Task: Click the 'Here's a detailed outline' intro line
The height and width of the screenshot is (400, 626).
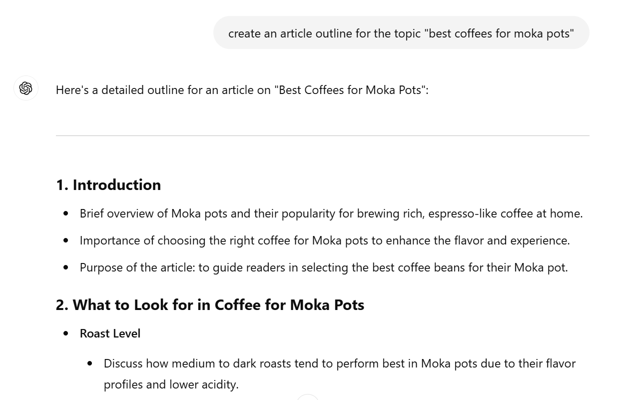Action: point(242,90)
